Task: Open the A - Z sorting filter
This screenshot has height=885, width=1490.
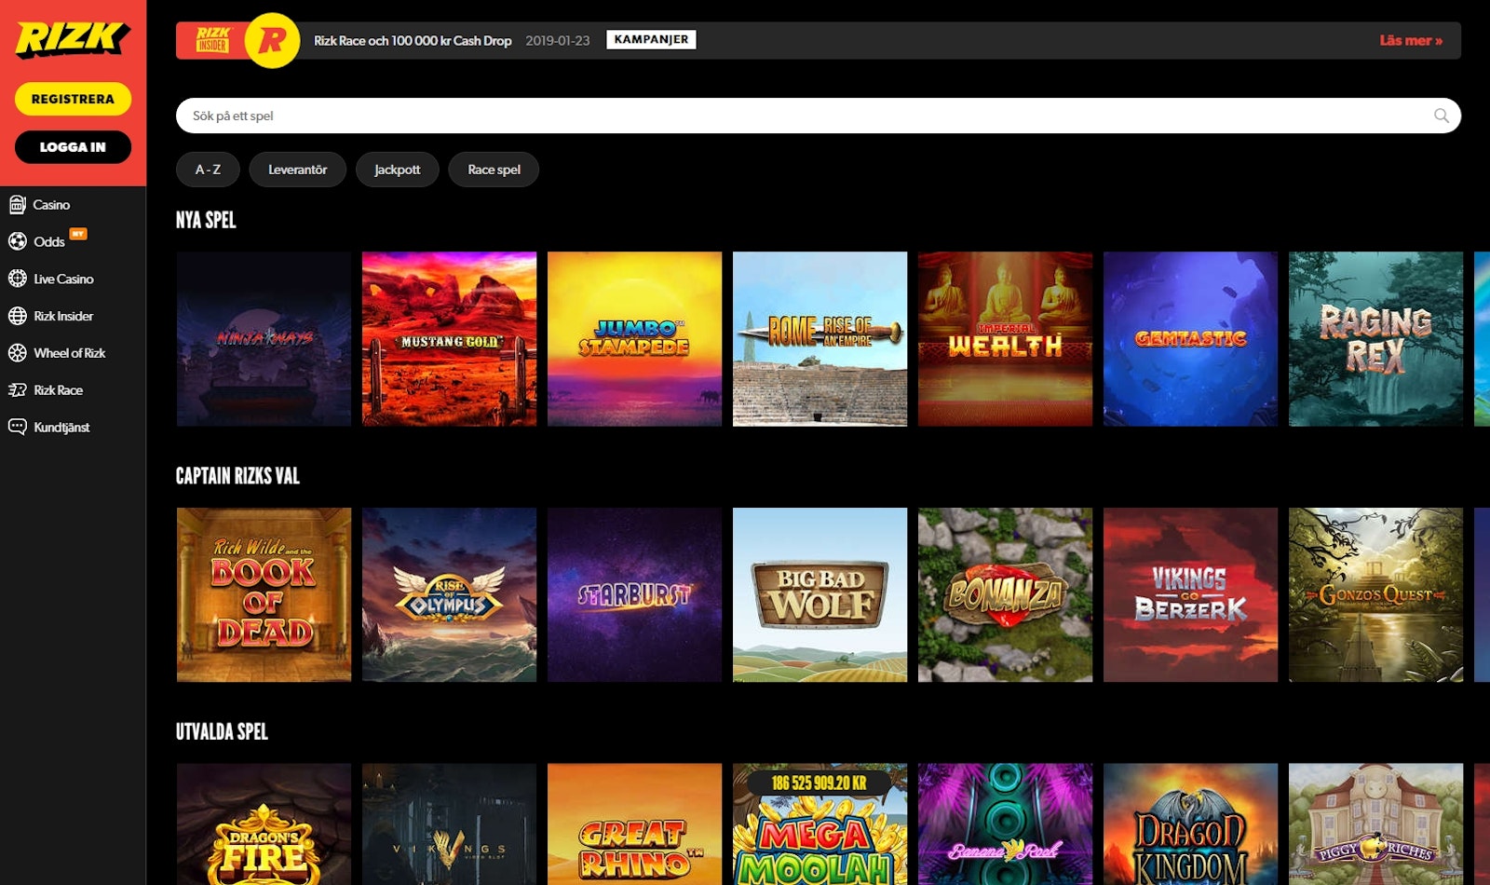Action: point(208,170)
